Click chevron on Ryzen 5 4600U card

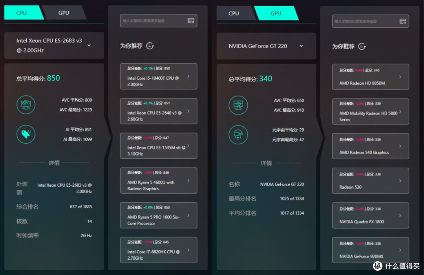click(x=188, y=180)
